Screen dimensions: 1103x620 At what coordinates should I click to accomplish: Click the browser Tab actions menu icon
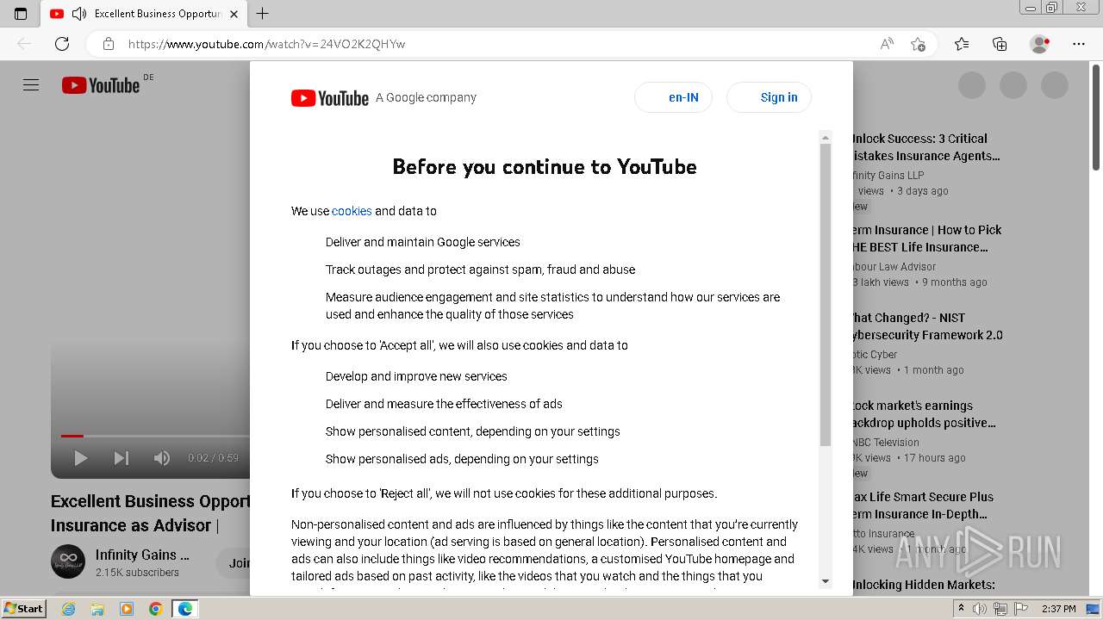[x=21, y=14]
